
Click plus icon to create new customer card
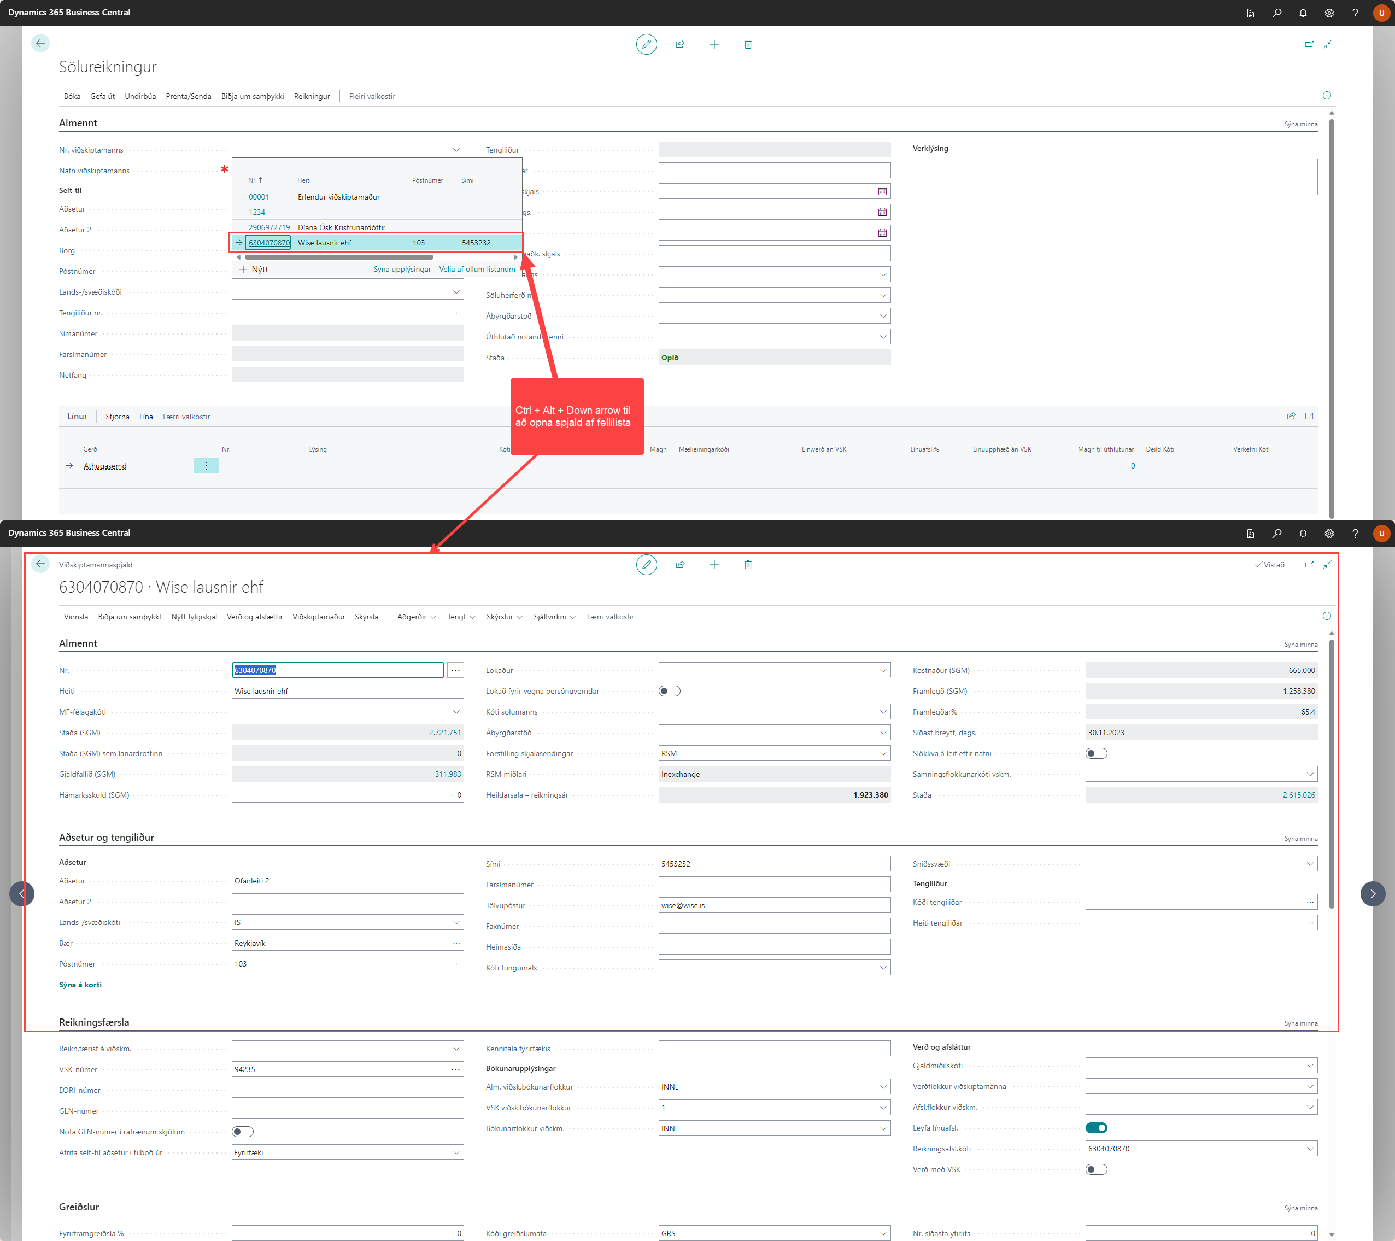pos(714,565)
